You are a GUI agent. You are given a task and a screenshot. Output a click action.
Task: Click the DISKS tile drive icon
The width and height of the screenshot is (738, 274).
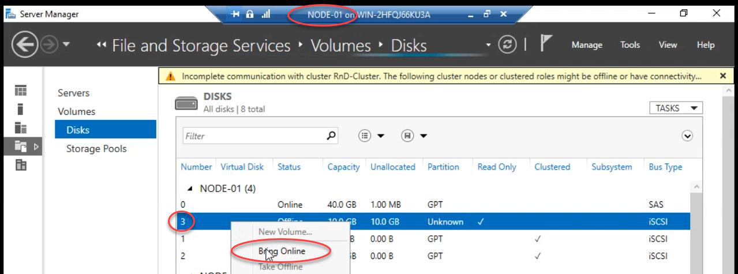tap(186, 103)
